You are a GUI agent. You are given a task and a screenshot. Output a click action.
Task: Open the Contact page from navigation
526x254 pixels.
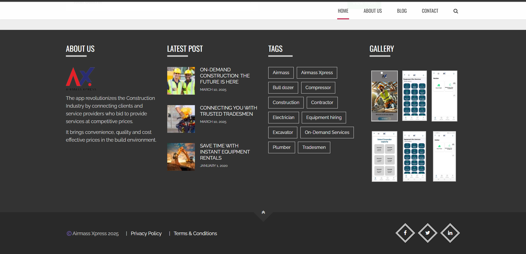pos(430,11)
